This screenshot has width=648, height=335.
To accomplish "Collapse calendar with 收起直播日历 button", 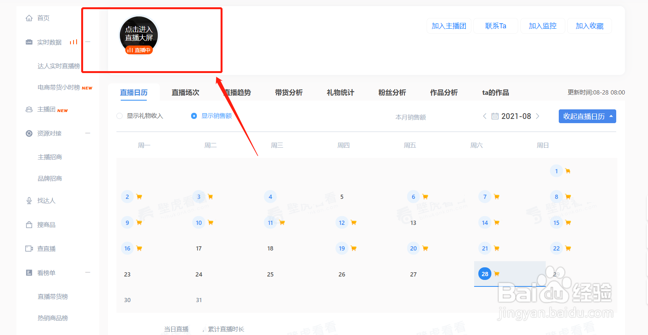I will click(587, 116).
